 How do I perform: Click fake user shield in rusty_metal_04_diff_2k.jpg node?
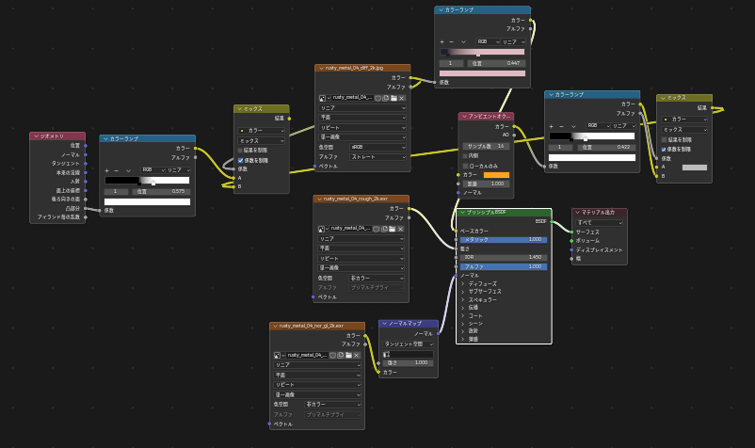click(378, 98)
